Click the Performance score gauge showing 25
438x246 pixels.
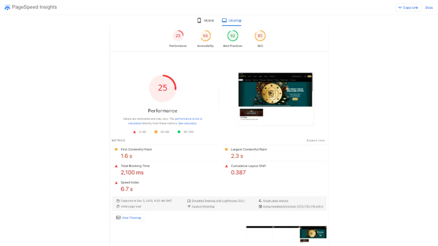163,88
